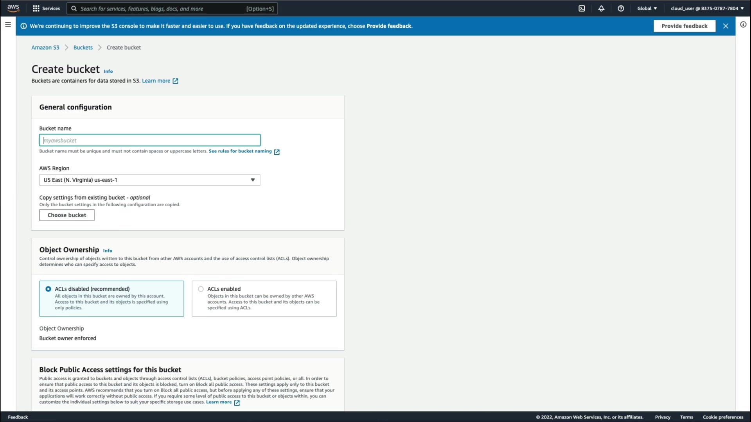Open See rules for bucket naming link
This screenshot has width=751, height=422.
click(240, 151)
